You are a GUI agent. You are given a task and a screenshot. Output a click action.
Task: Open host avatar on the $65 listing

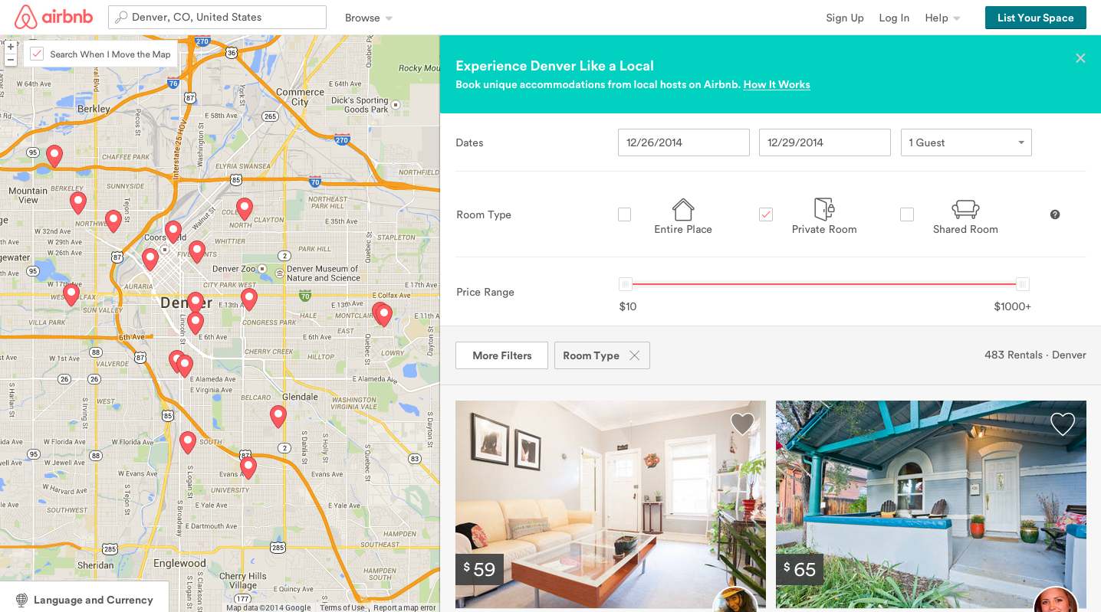click(1056, 601)
